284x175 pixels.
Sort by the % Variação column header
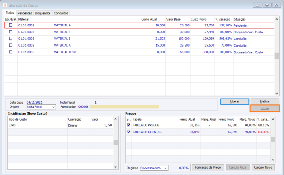pos(223,19)
